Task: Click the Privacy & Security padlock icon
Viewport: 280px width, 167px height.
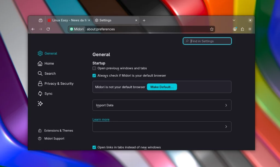Action: (40, 83)
